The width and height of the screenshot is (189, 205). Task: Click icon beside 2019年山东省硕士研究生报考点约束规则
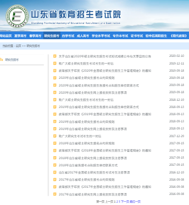[55, 121]
